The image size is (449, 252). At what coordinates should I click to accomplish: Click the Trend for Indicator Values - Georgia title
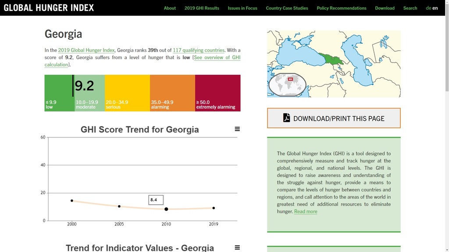tap(140, 248)
